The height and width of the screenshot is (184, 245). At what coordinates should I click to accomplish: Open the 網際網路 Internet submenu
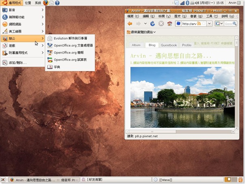23,24
